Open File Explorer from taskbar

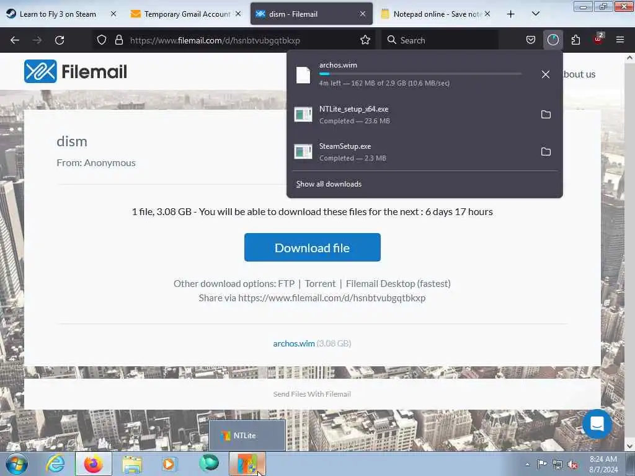click(132, 464)
